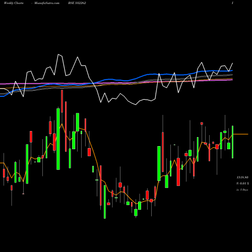Screen dimensions: 252x252
Task: Click the "MunafaSutra.com" header label
Action: 47,3
